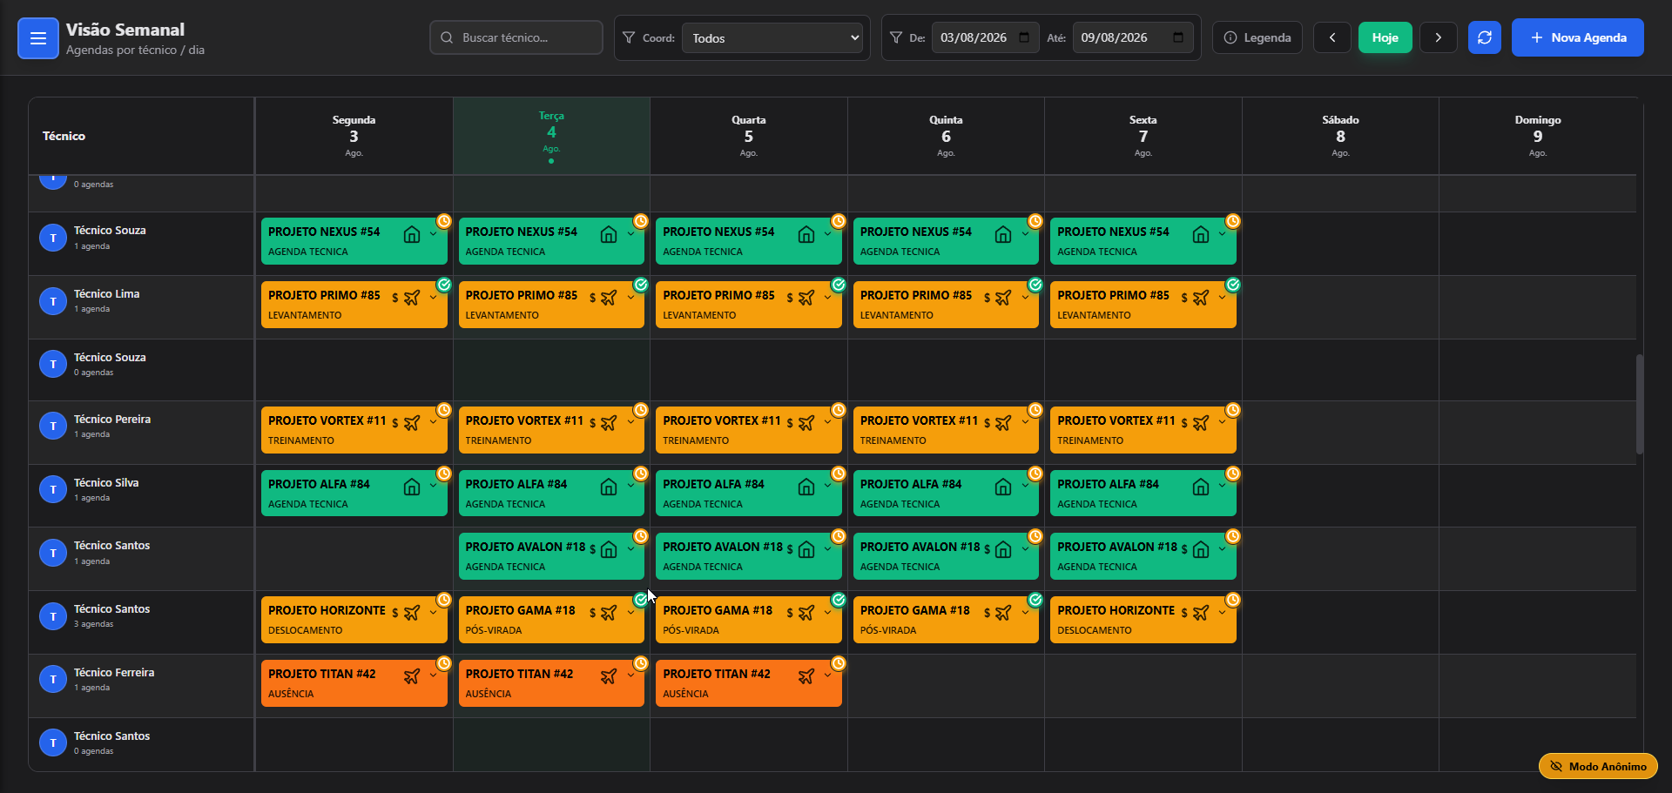
Task: Open Tuesday PROJETO TITAN #42 Ausência card
Action: (551, 683)
